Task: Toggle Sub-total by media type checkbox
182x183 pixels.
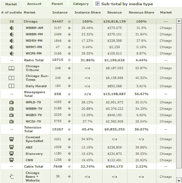Action: click(x=97, y=4)
